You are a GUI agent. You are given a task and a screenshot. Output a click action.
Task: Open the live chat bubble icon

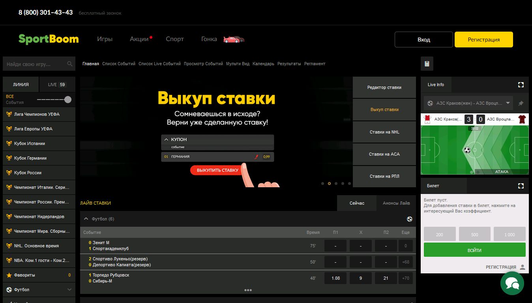[x=512, y=283]
